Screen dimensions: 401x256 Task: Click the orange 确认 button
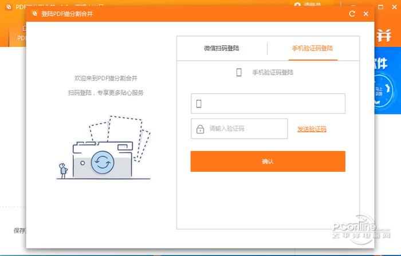(x=268, y=162)
